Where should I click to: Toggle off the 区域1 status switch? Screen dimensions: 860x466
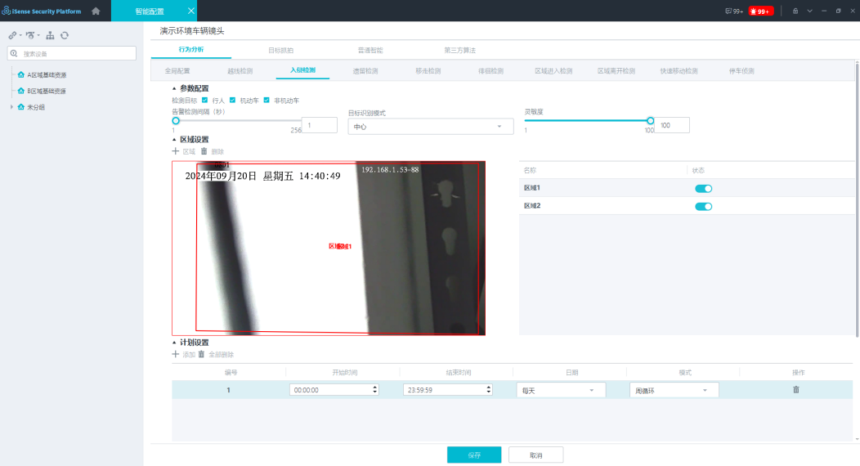[703, 188]
